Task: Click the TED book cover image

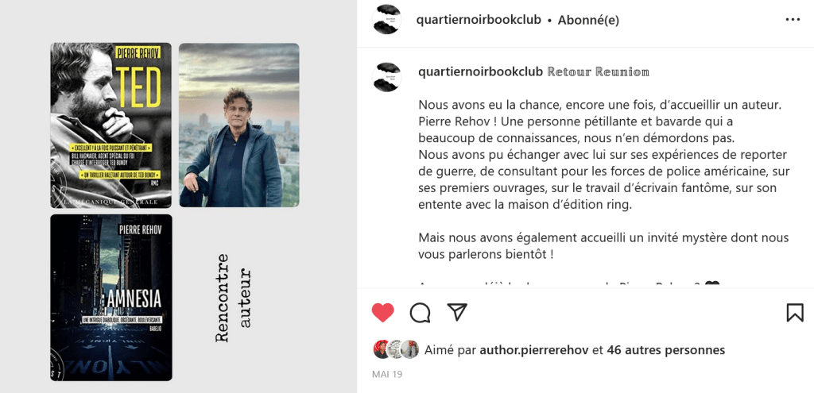Action: tap(111, 125)
